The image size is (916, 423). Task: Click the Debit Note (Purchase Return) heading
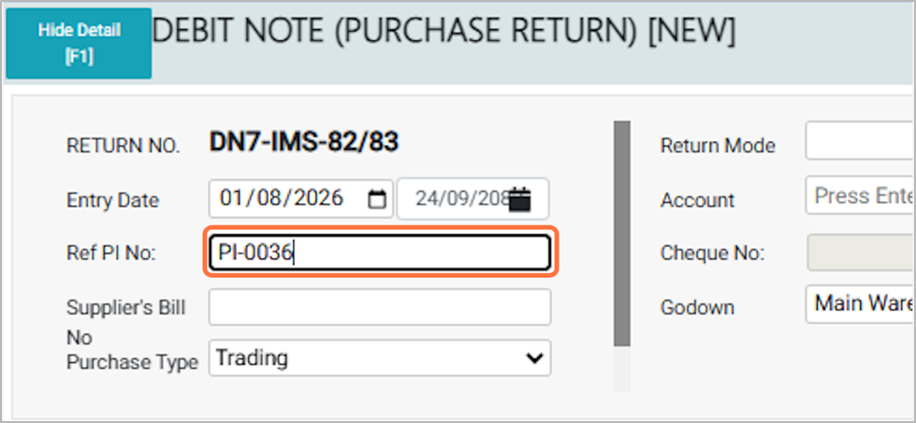point(443,33)
